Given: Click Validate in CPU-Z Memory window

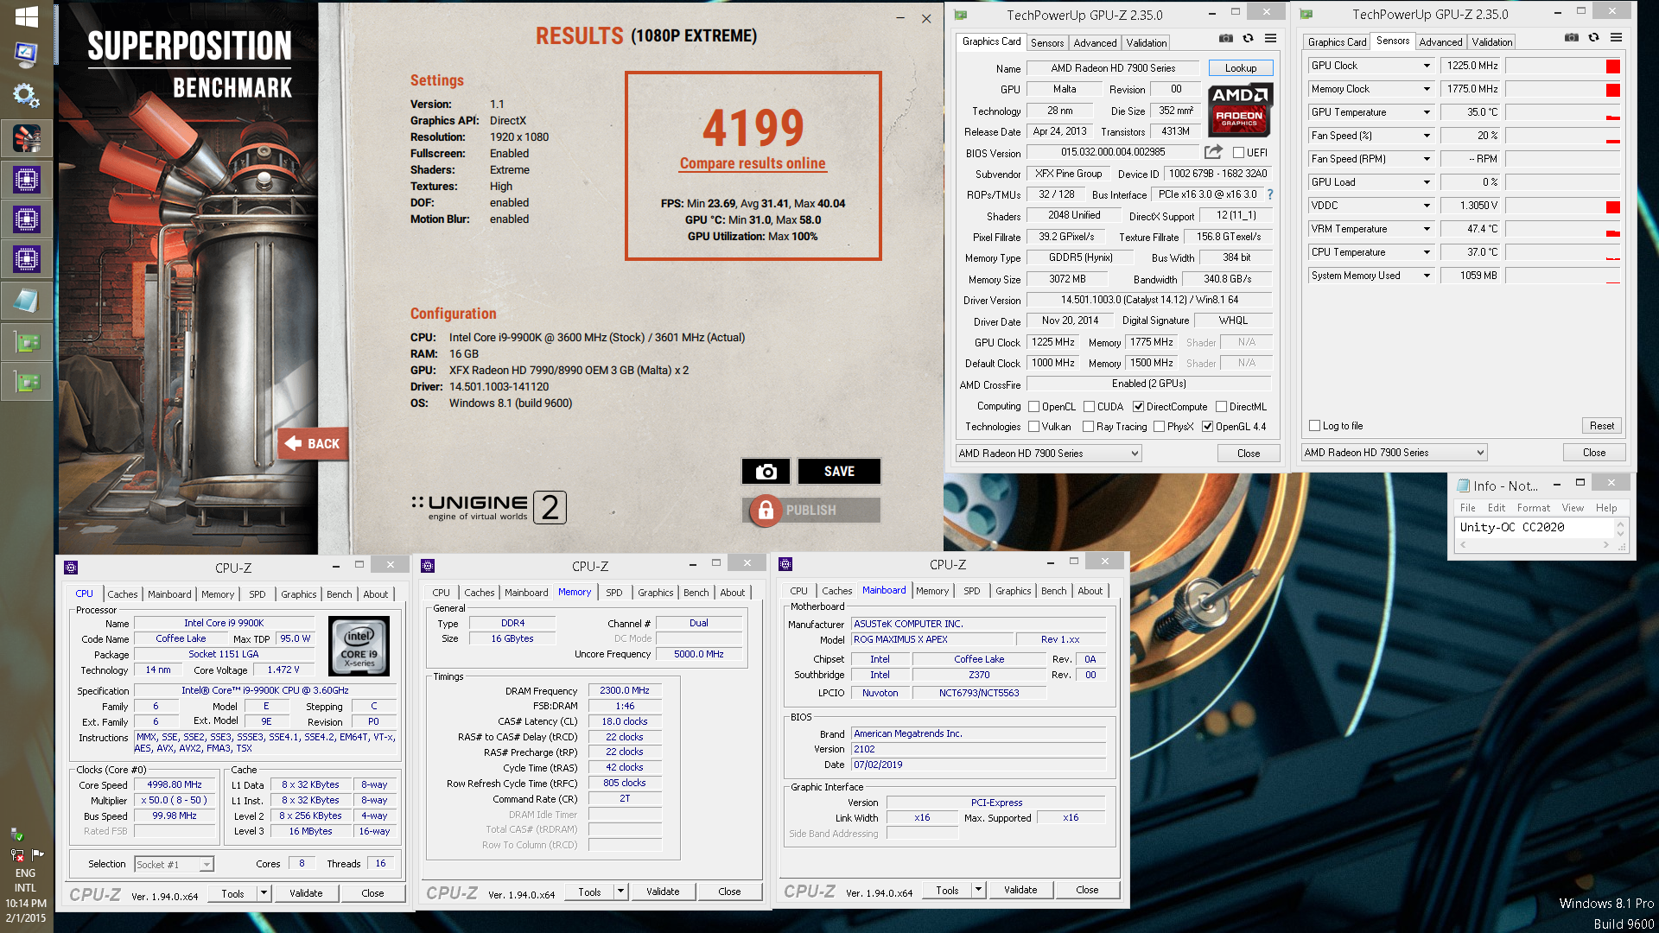Looking at the screenshot, I should pyautogui.click(x=663, y=892).
